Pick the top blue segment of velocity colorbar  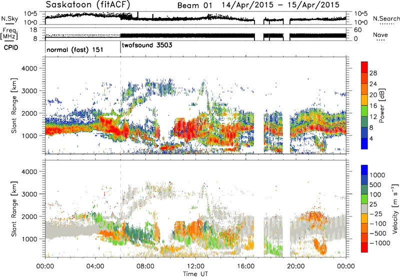click(364, 170)
